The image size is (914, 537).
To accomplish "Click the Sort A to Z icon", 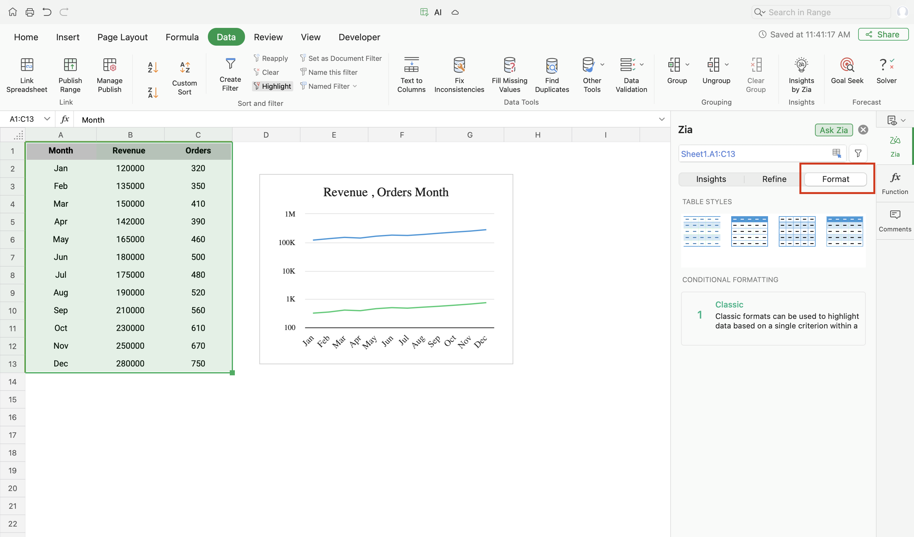I will pyautogui.click(x=153, y=68).
